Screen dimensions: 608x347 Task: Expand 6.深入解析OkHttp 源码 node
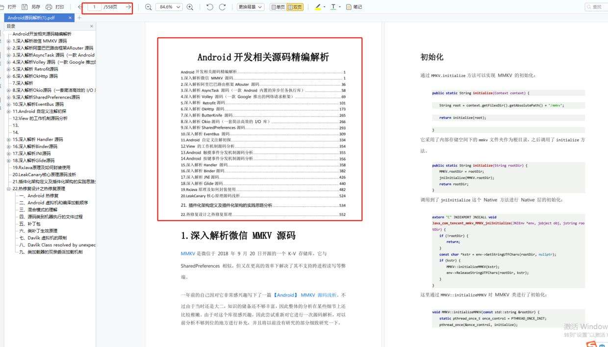8,76
